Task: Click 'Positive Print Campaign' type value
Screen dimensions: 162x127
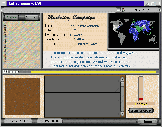Action: (84, 26)
